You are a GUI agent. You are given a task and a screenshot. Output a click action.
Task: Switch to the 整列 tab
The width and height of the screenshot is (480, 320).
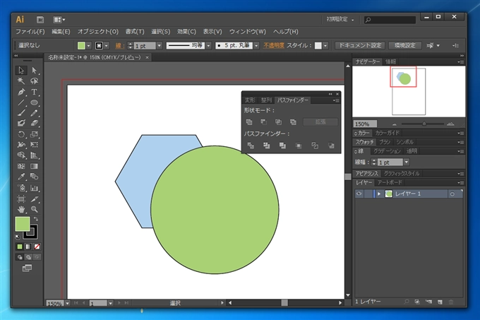coord(266,100)
